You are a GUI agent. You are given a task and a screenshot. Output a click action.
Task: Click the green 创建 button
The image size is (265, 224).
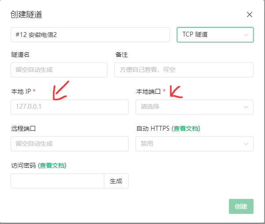[x=241, y=206]
